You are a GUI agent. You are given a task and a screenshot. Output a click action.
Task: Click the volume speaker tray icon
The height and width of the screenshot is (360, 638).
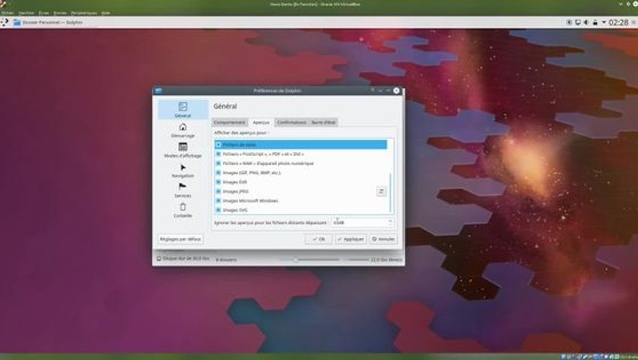click(x=586, y=22)
